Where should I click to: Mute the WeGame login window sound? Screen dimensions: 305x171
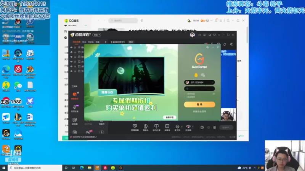207,47
